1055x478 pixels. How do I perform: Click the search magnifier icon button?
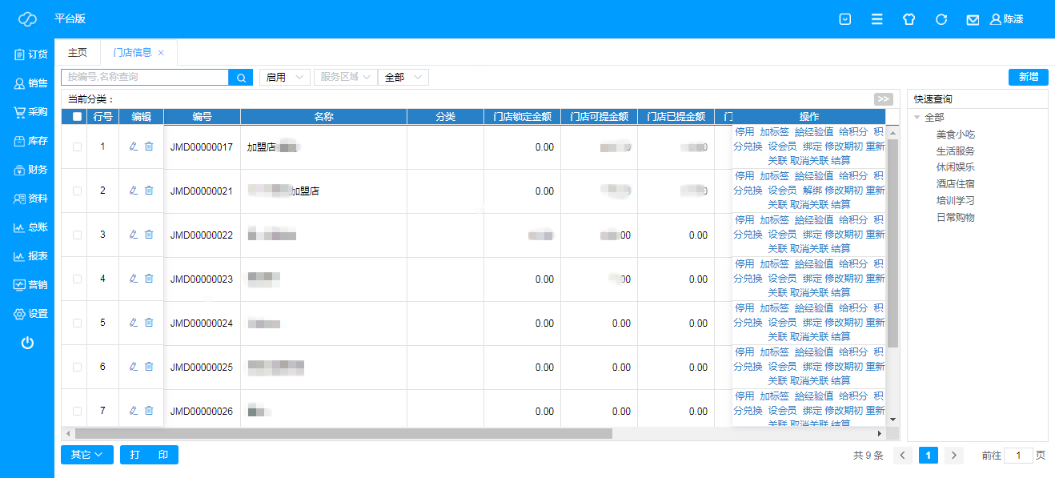tap(240, 78)
